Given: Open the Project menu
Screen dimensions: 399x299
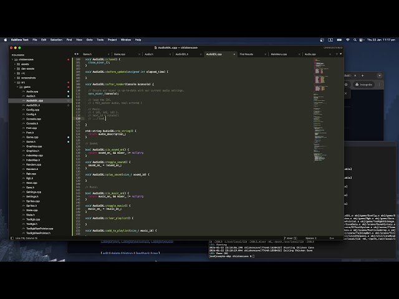Looking at the screenshot, I should click(112, 40).
